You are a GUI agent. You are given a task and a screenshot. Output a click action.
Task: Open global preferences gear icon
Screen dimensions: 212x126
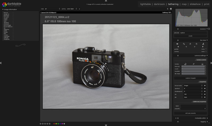(171, 9)
